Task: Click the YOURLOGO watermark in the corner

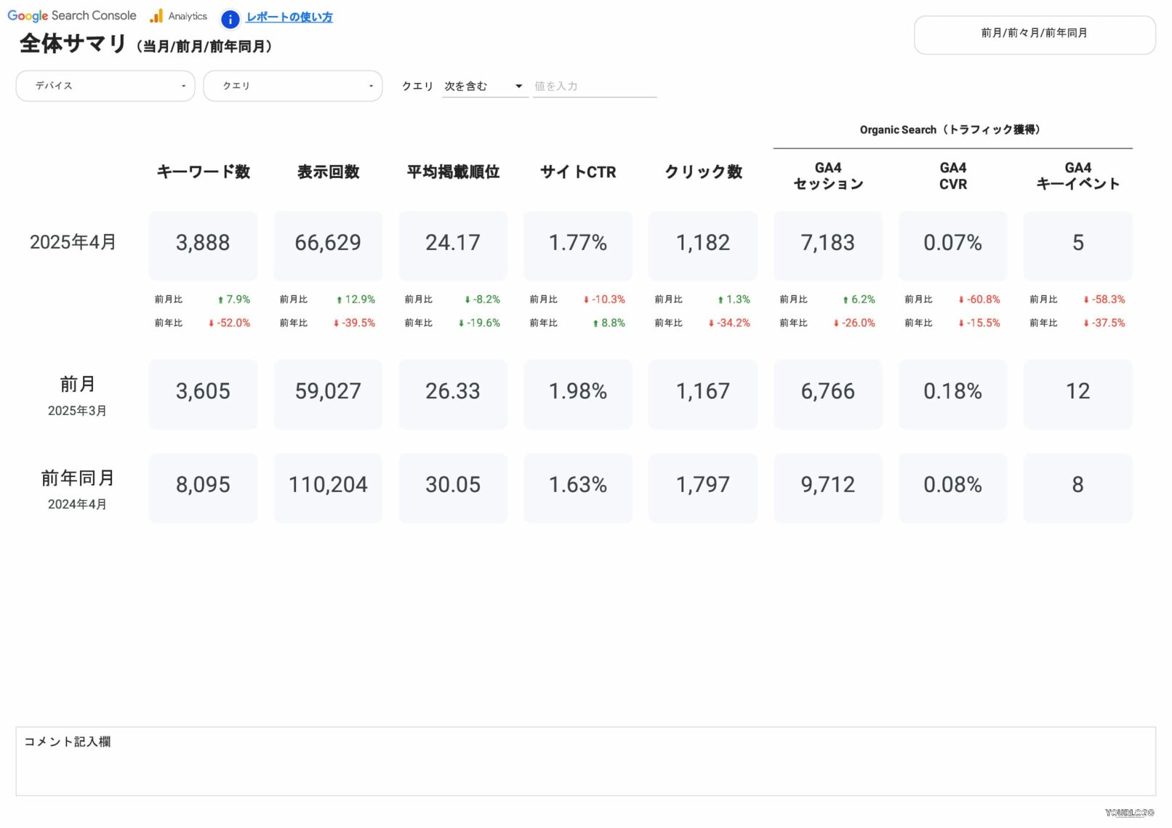Action: (x=1129, y=813)
